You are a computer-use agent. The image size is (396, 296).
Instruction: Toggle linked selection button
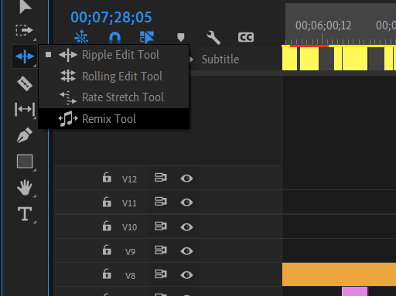click(x=147, y=37)
